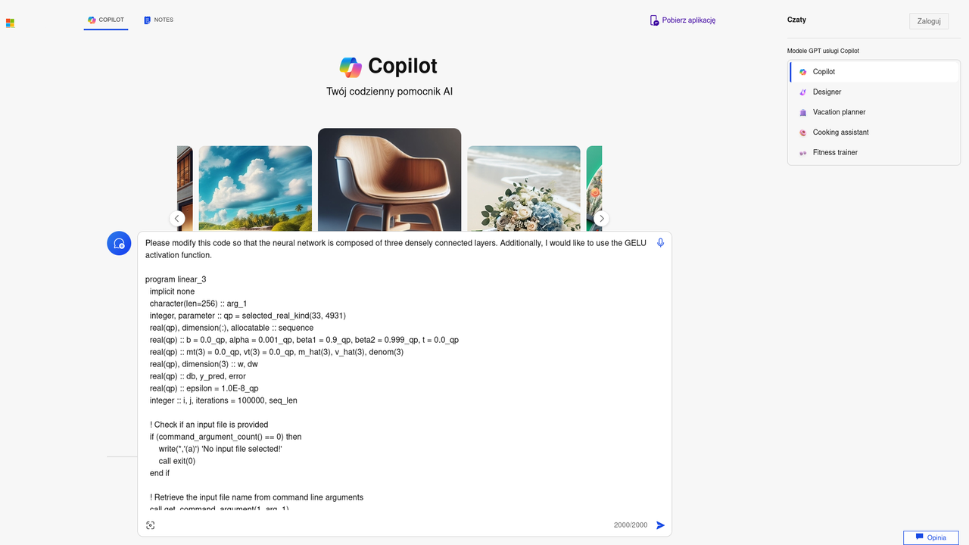Open the Opinia feedback button
Screen dimensions: 969x545
[931, 537]
